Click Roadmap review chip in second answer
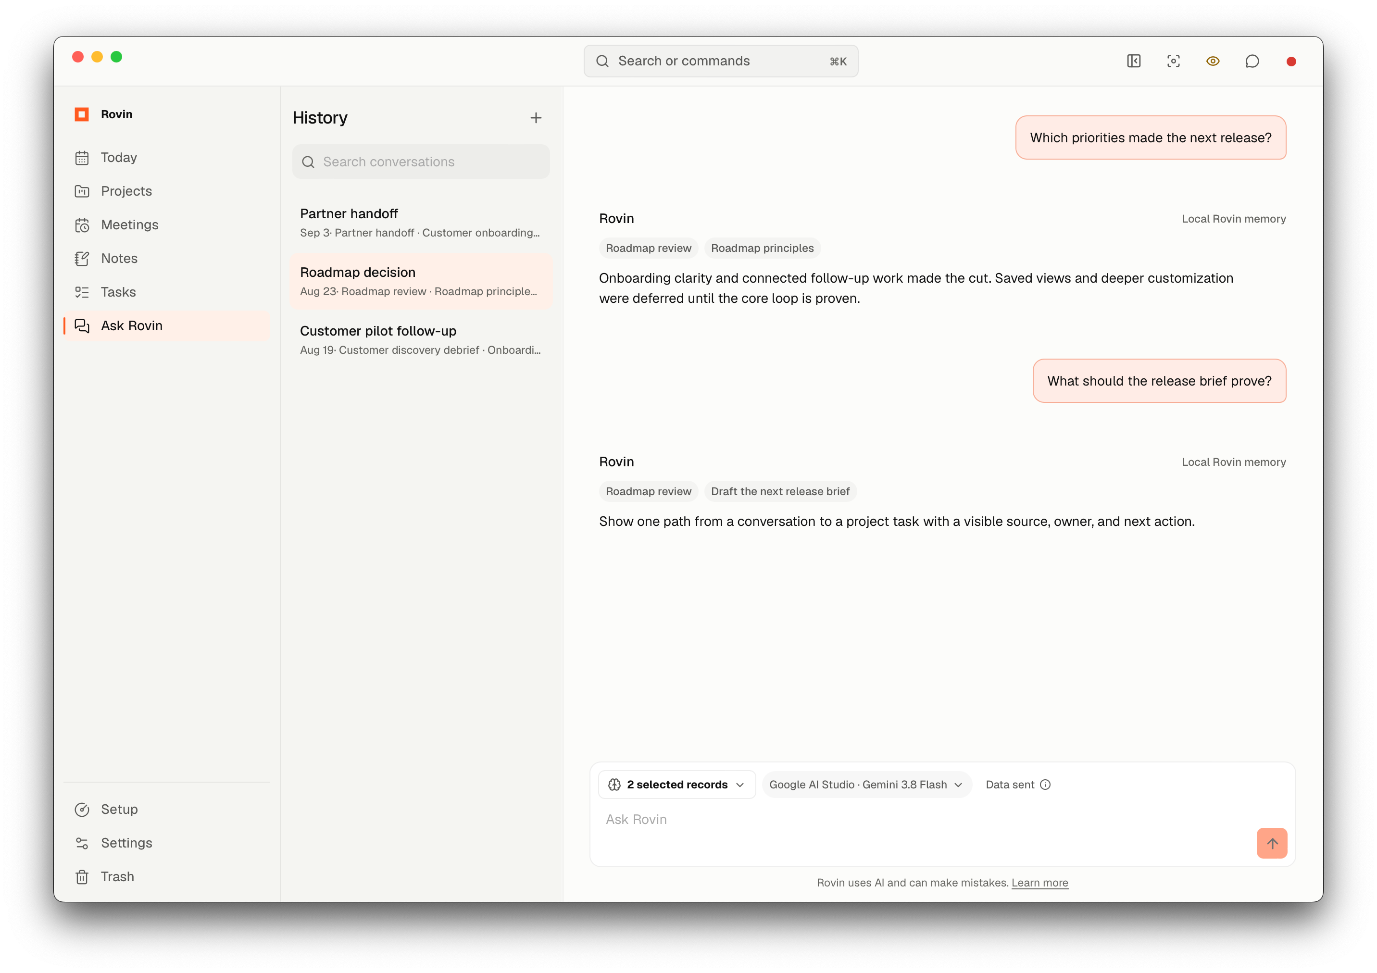 [x=648, y=492]
